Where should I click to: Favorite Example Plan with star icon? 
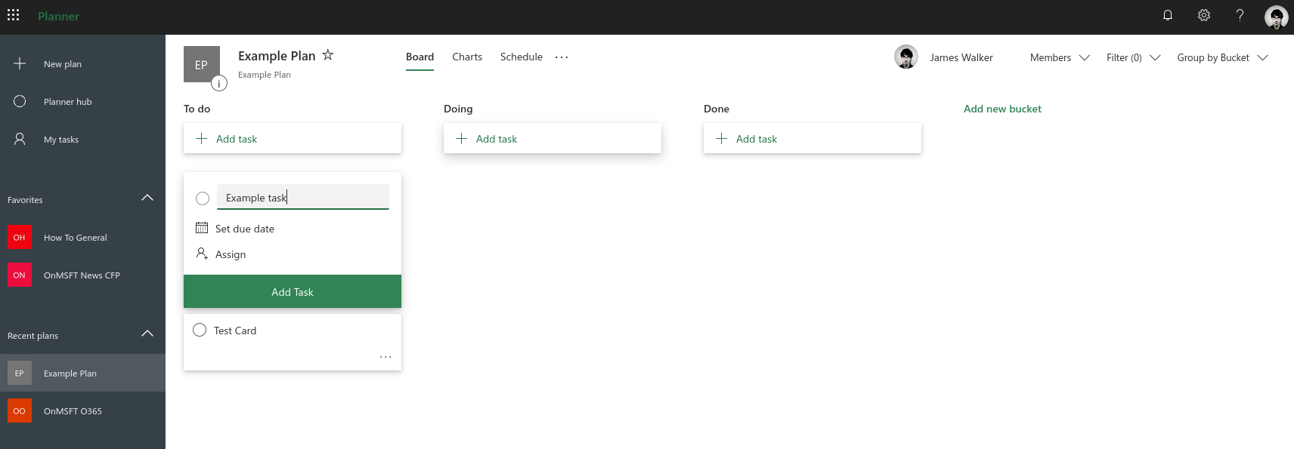[x=328, y=54]
